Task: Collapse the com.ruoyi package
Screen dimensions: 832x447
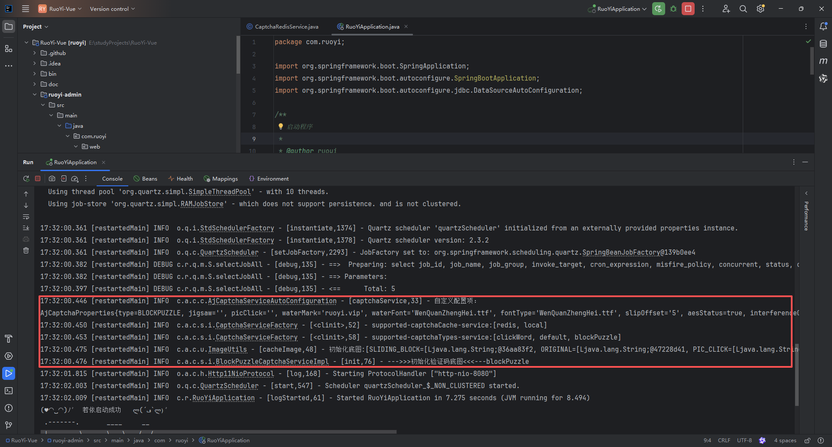Action: click(x=68, y=136)
